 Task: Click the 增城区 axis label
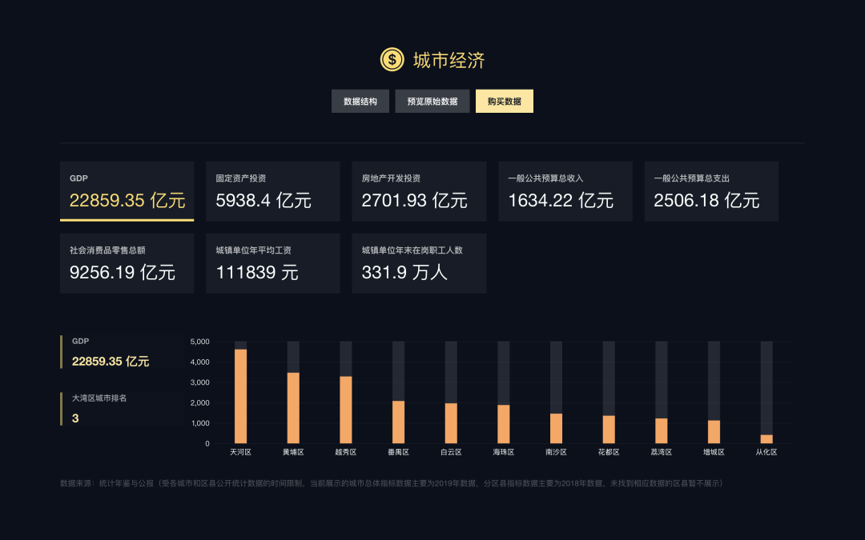[714, 452]
